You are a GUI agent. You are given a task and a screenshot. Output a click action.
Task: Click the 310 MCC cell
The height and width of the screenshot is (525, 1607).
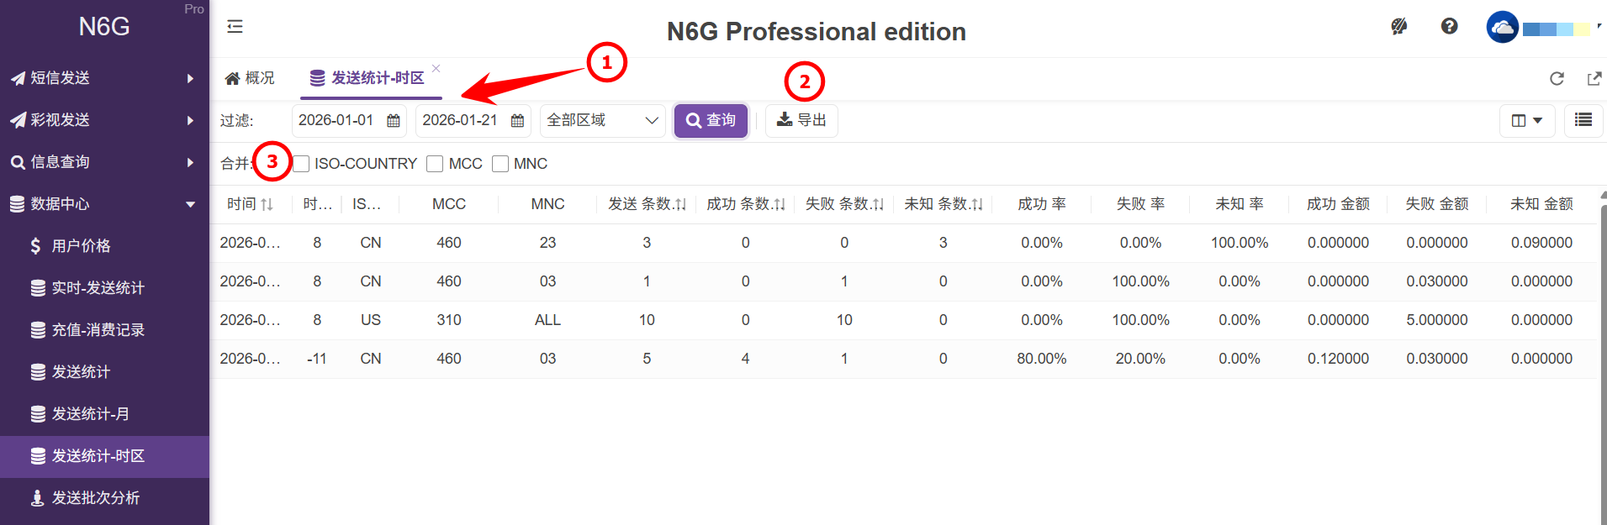pyautogui.click(x=449, y=320)
